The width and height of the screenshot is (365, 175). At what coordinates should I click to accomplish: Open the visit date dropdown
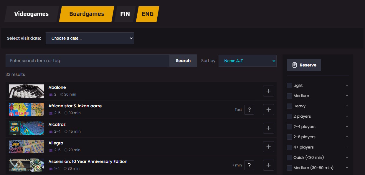(90, 38)
